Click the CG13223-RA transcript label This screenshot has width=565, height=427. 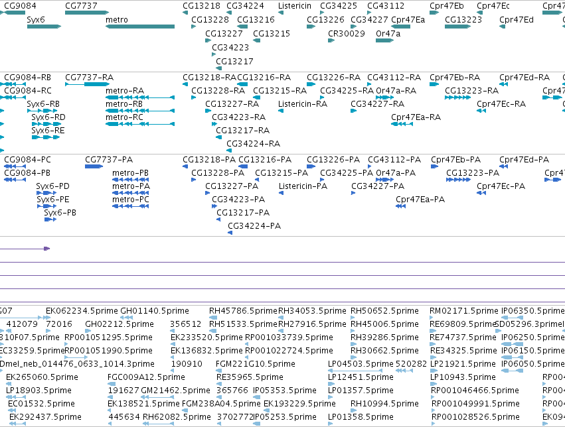click(x=471, y=91)
